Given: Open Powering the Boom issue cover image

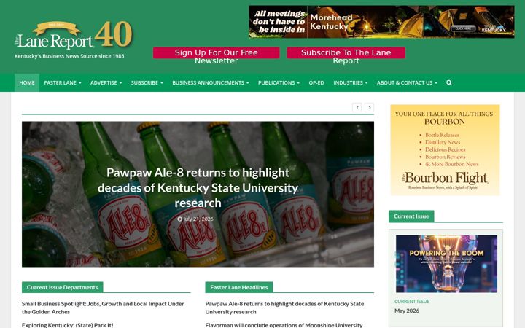Looking at the screenshot, I should point(446,264).
